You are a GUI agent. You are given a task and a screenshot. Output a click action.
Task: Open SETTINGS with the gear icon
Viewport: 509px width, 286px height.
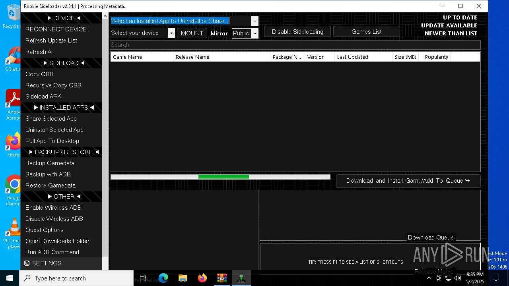[x=61, y=263]
